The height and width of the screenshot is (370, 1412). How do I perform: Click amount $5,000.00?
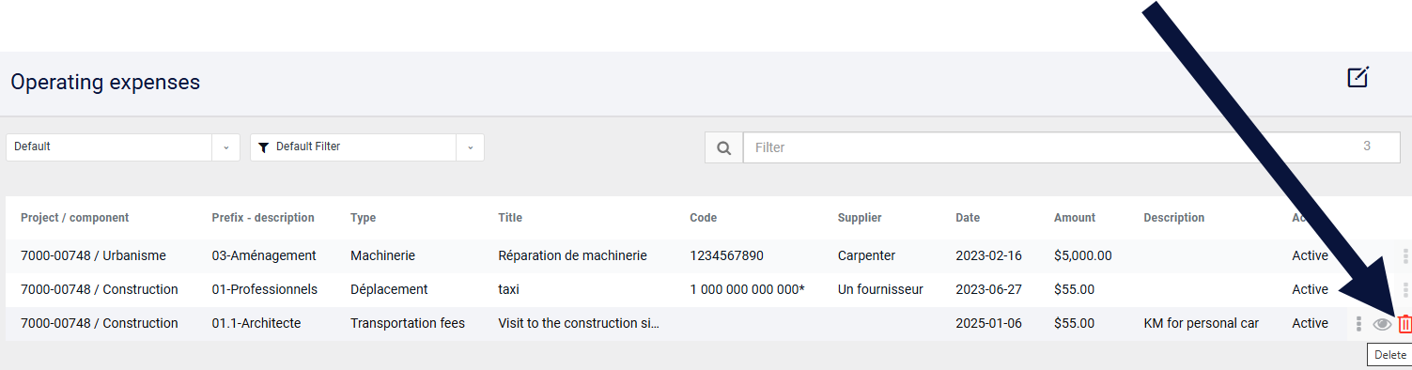coord(1083,255)
